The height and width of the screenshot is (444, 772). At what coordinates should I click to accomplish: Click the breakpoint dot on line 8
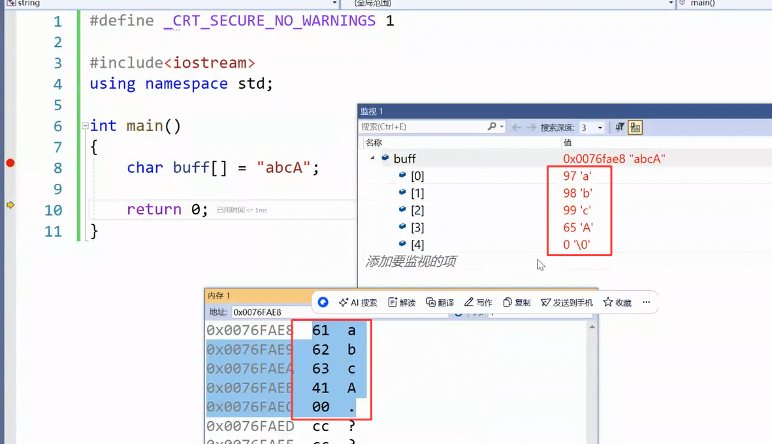point(10,163)
